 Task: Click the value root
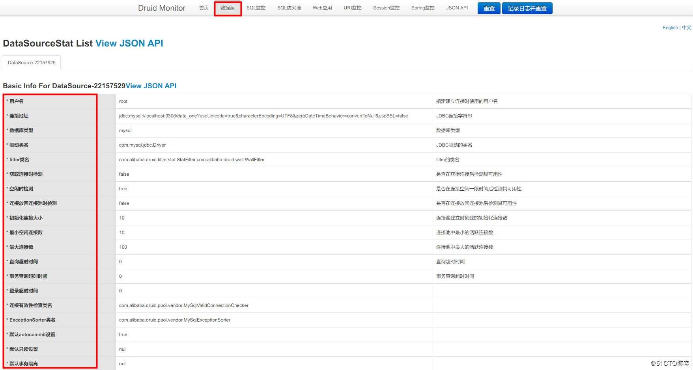pyautogui.click(x=123, y=101)
